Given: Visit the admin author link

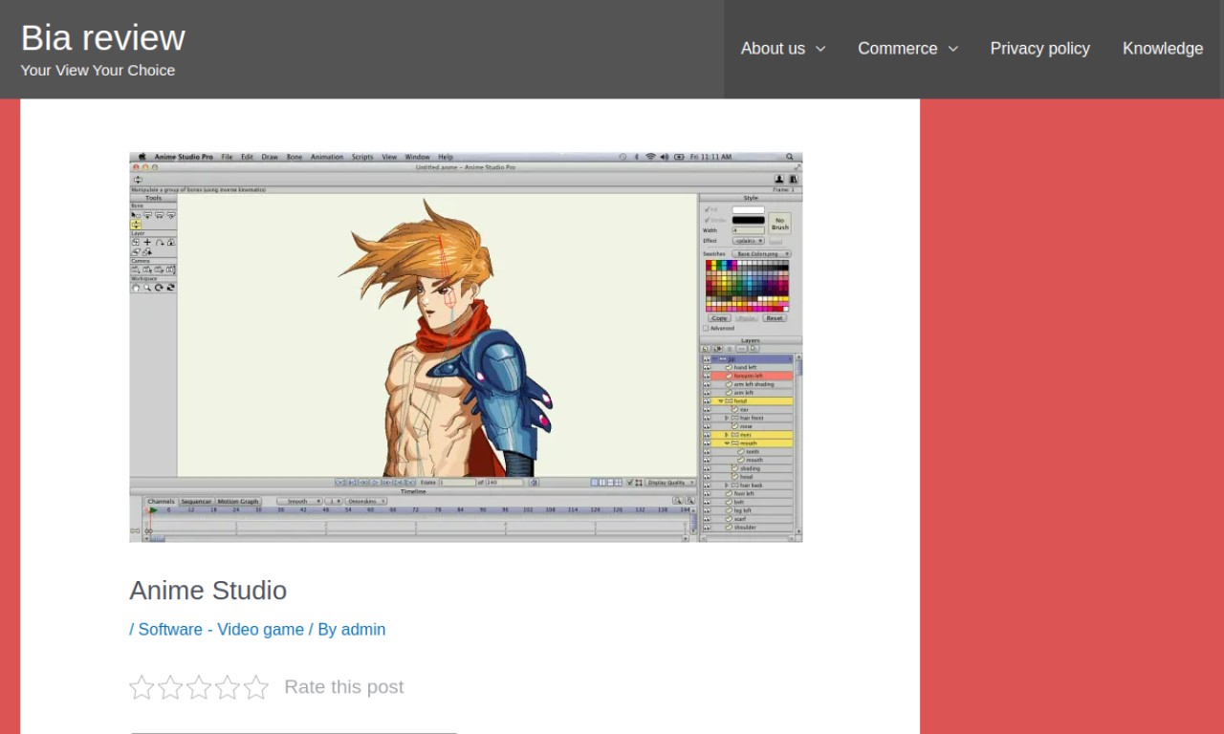Looking at the screenshot, I should 363,629.
